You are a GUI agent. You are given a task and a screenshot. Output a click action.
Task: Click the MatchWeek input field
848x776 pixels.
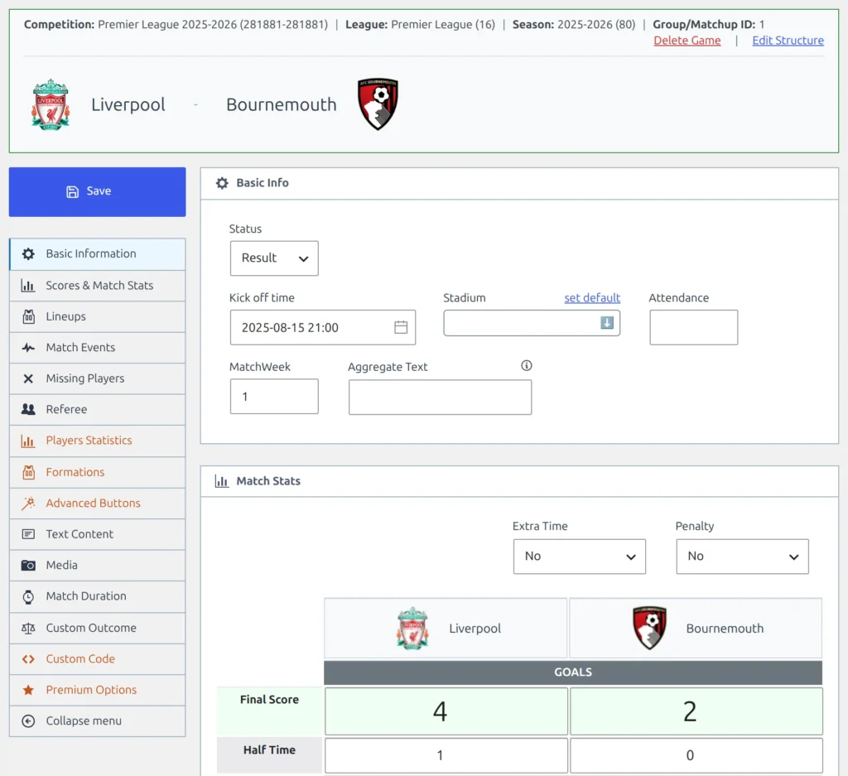click(x=274, y=397)
